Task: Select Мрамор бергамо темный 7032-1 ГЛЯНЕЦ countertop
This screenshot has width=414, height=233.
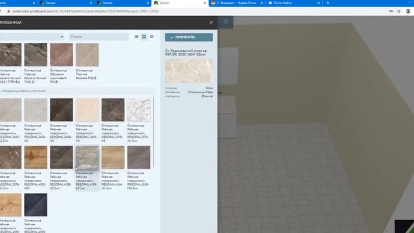Action: 10,54
